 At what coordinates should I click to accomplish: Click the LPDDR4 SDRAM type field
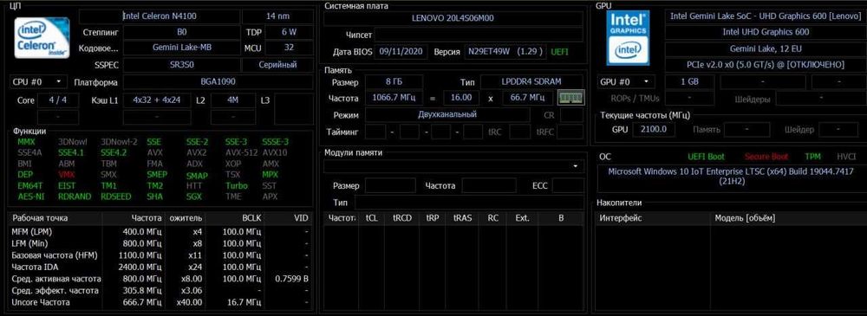coord(532,82)
